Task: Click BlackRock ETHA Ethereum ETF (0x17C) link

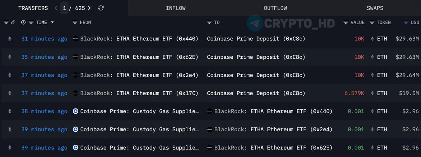Action: (139, 93)
